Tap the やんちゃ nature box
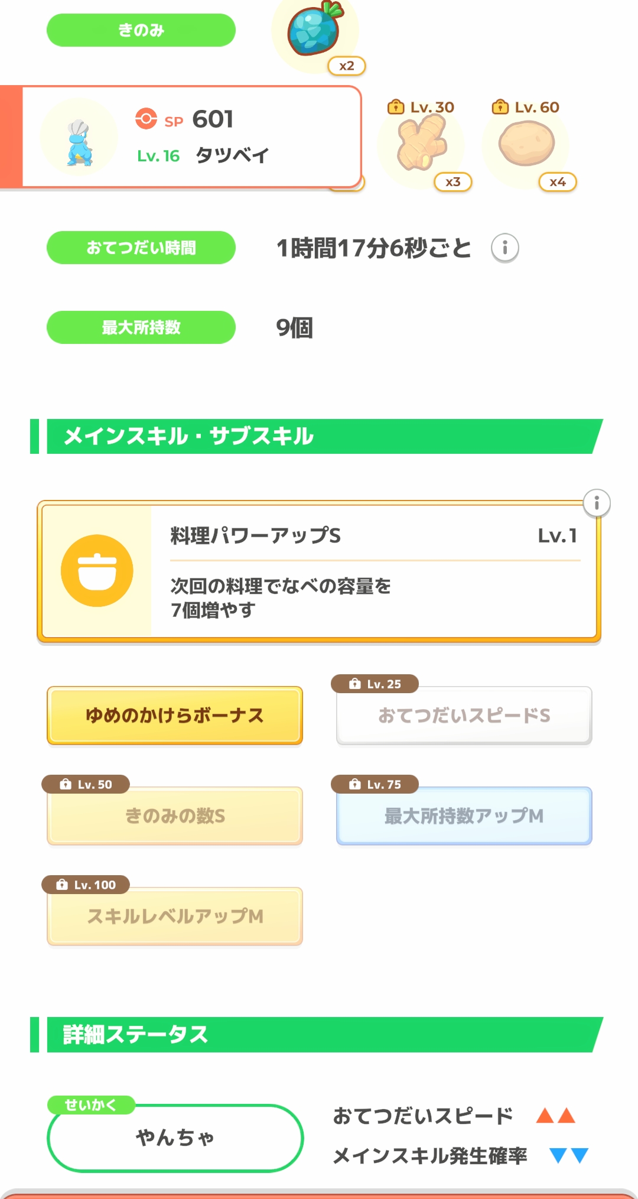Screen dimensions: 638x1199 (x=175, y=1138)
